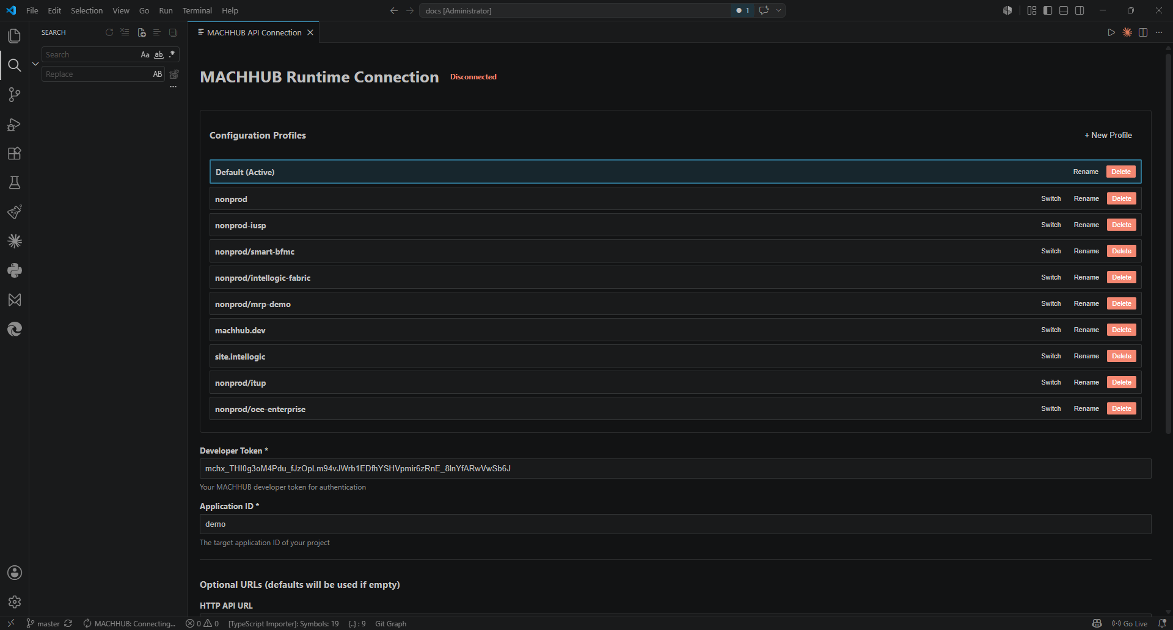The height and width of the screenshot is (630, 1173).
Task: Clear search results
Action: coord(125,32)
